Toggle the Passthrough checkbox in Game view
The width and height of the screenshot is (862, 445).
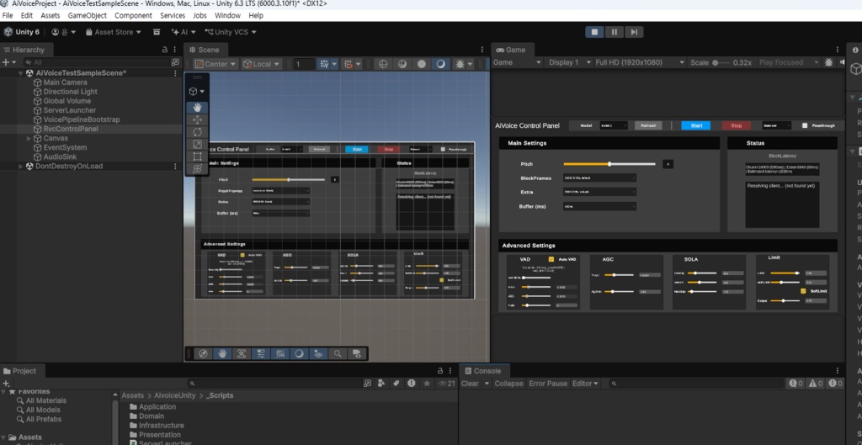(805, 125)
